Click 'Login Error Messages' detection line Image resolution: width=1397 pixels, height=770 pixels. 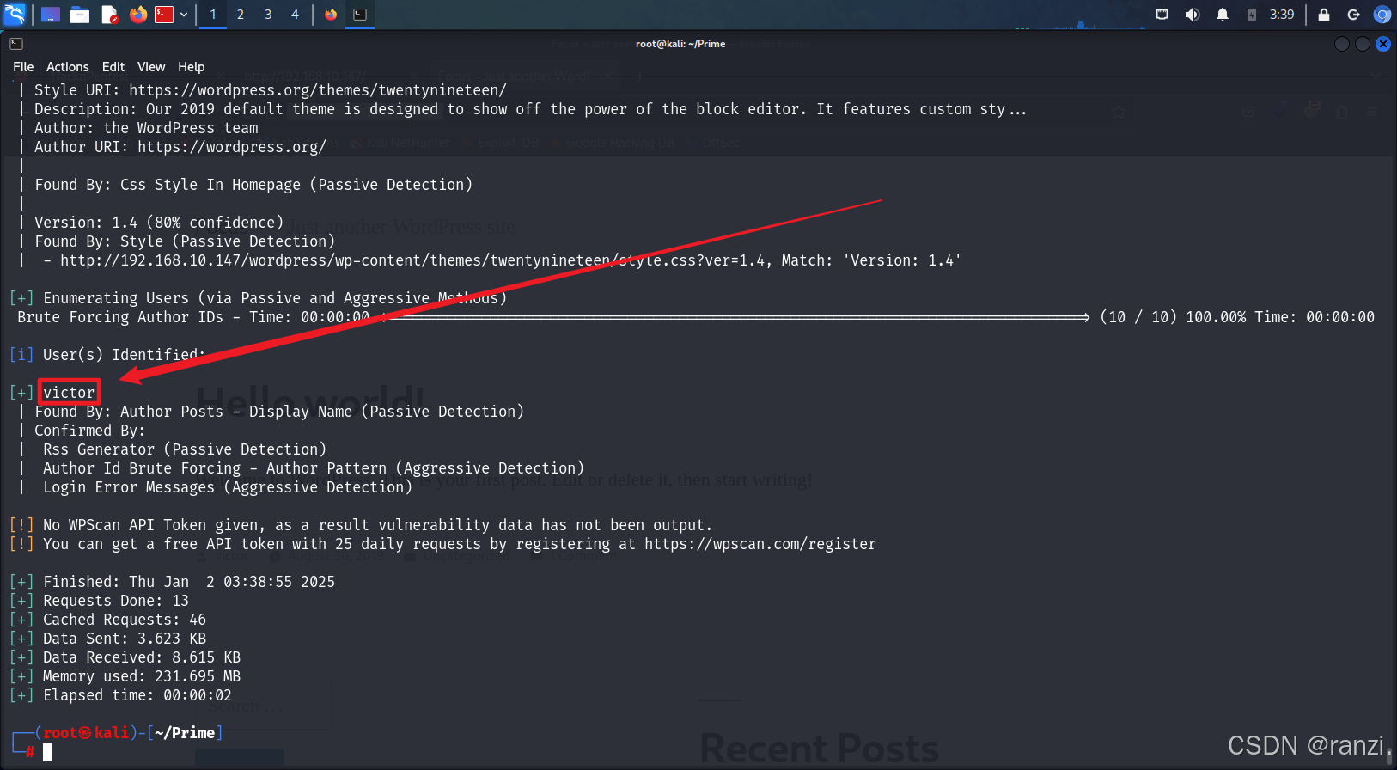[228, 487]
